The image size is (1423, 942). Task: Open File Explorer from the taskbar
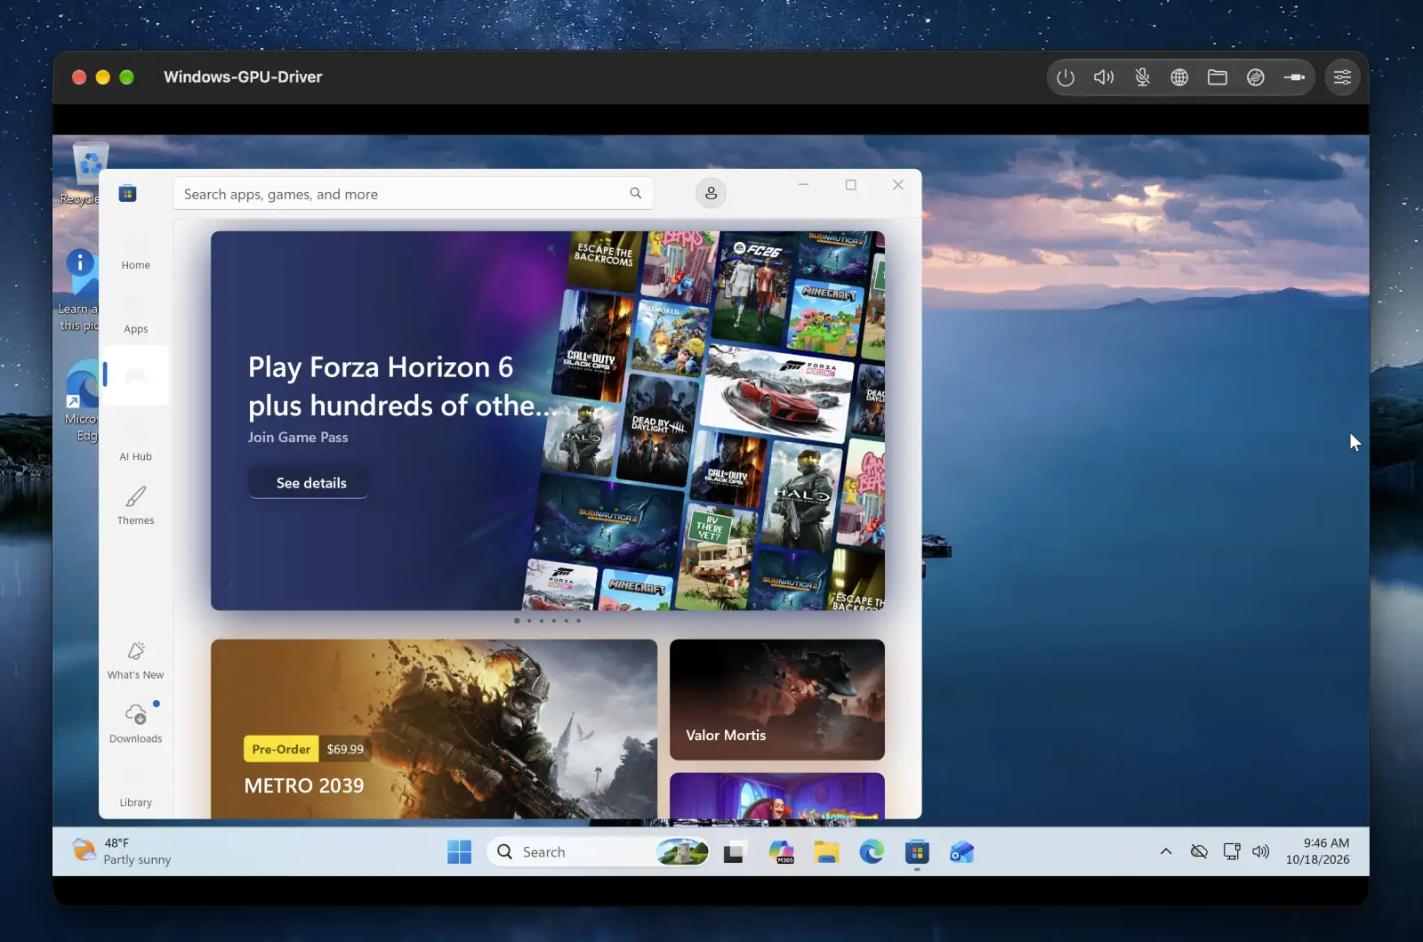coord(826,852)
